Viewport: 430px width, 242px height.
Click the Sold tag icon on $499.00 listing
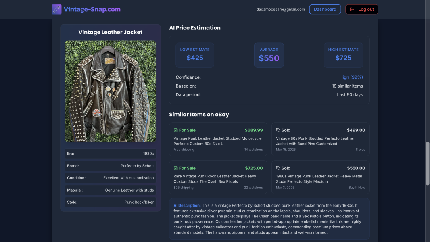pos(278,130)
